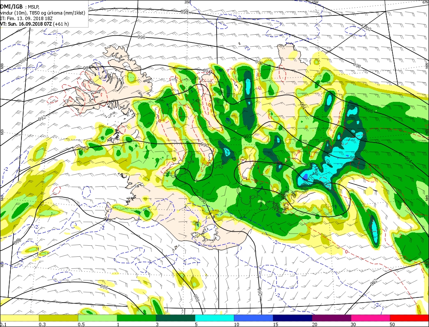This screenshot has height=327, width=429.
Task: Pick the cyan 5–10 legend swatch
Action: (x=214, y=318)
